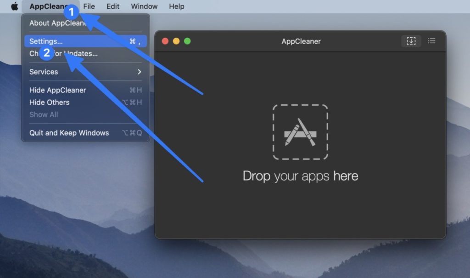Screen dimensions: 470x278
Task: Open the File menu
Action: [x=89, y=6]
